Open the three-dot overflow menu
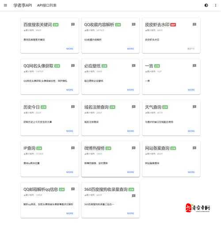This screenshot has width=221, height=231. 216,5
